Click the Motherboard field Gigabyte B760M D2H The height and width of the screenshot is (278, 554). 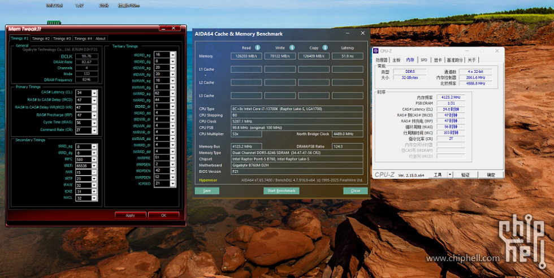pos(297,166)
